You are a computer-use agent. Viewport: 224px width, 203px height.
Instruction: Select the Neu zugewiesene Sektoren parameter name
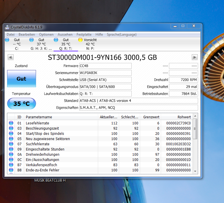(x=48, y=139)
